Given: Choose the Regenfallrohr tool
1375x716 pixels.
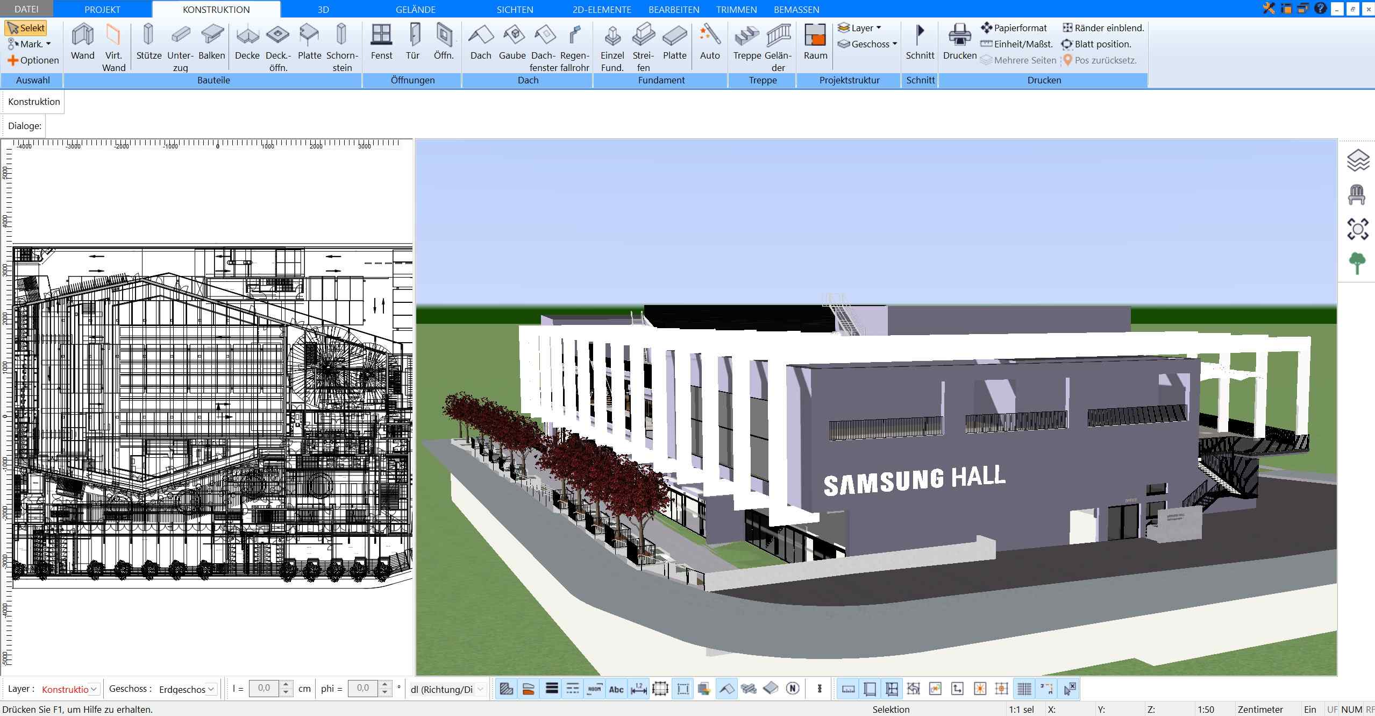Looking at the screenshot, I should tap(574, 48).
